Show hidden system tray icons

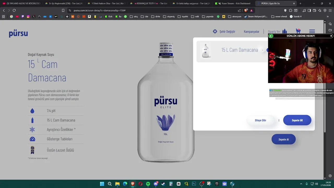(301, 184)
